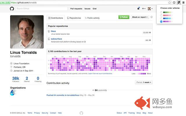Open the browser hamburger menu icon
The image size is (186, 116).
coord(183,3)
